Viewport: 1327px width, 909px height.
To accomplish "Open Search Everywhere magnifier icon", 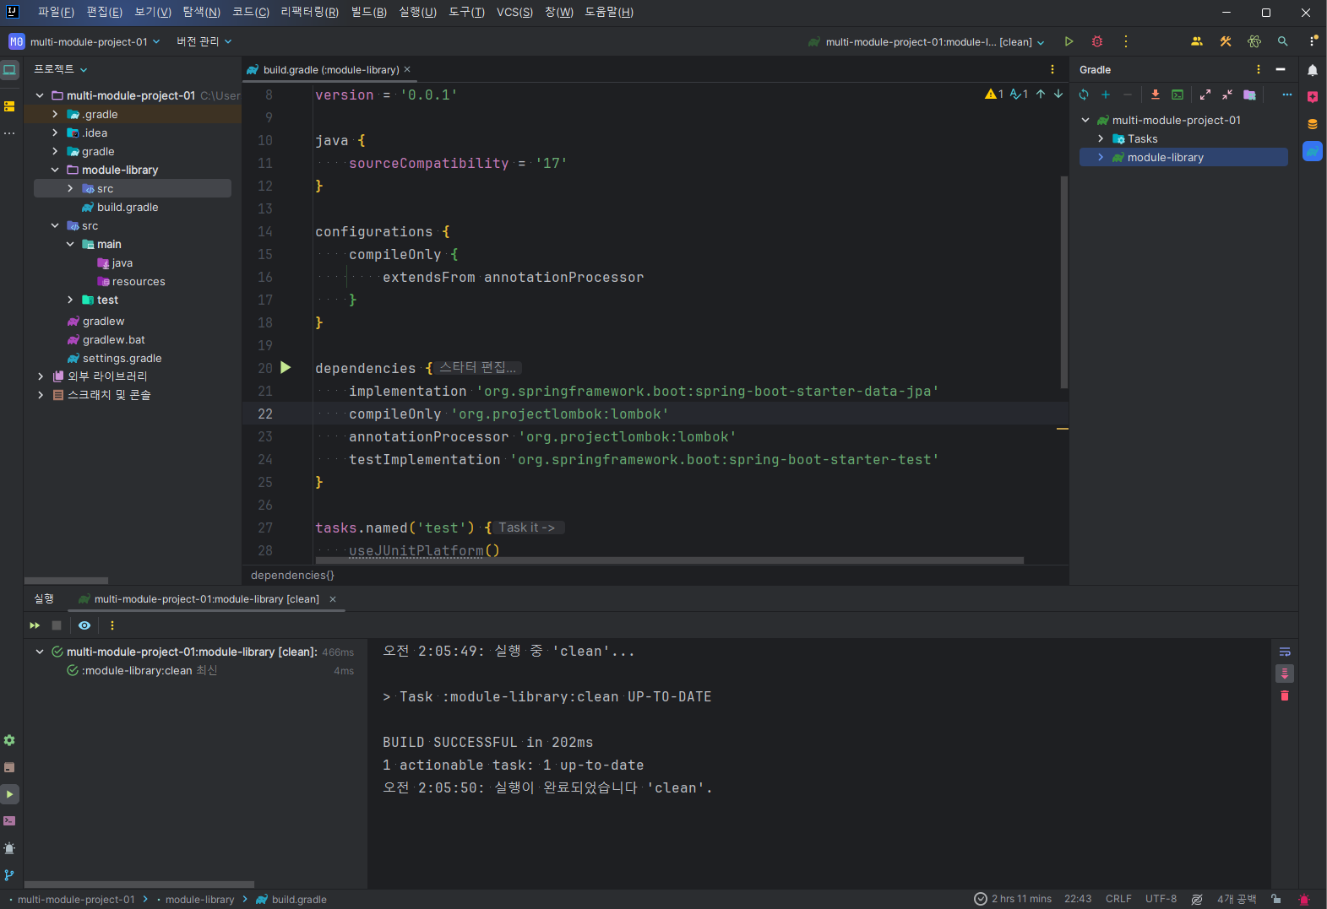I will click(x=1283, y=41).
